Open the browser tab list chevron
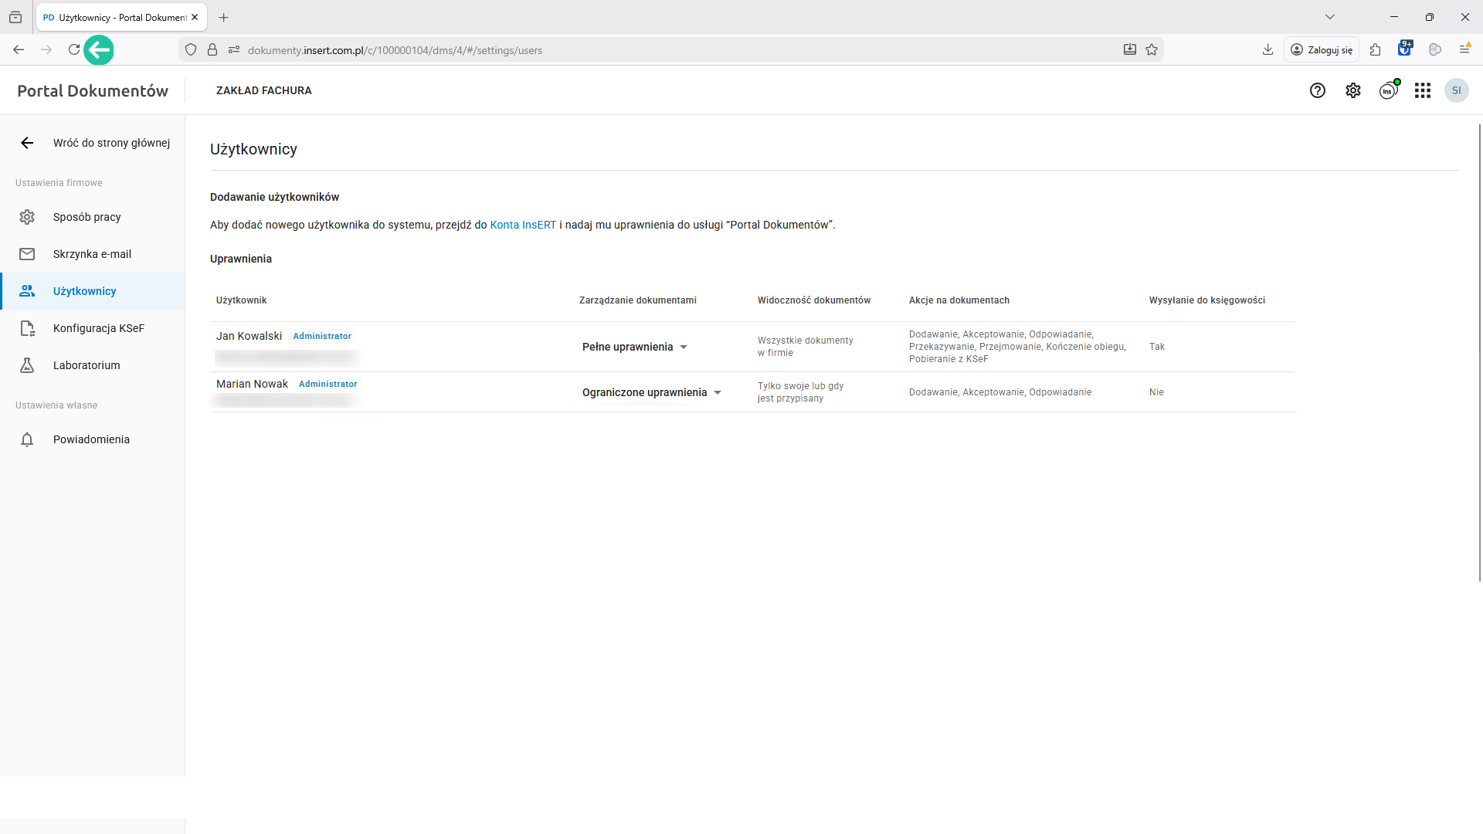The height and width of the screenshot is (834, 1483). coord(1329,17)
